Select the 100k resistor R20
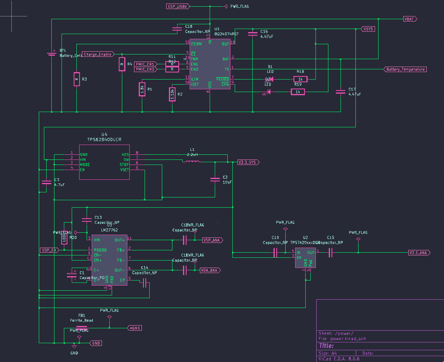 pos(64,237)
